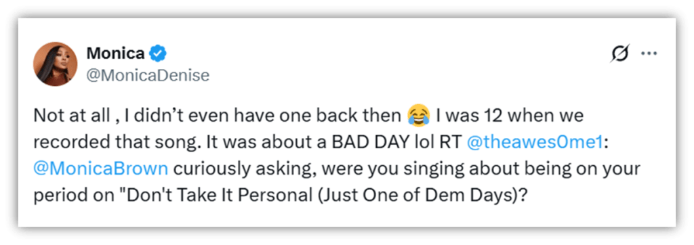Open the @MonicaDenise handle
The width and height of the screenshot is (694, 245).
(x=147, y=76)
